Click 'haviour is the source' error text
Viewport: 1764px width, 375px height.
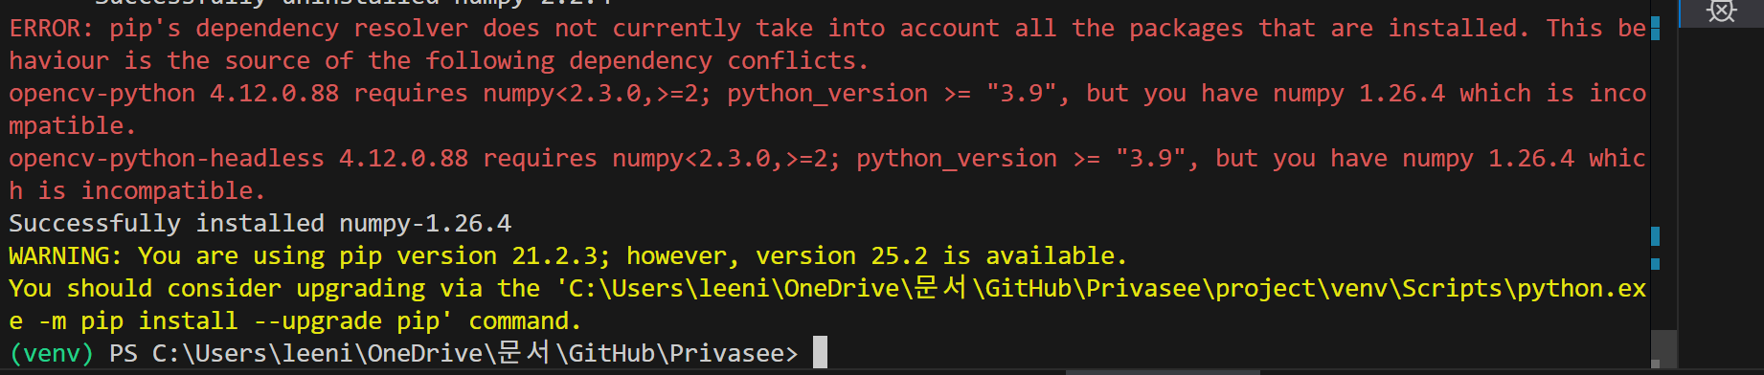click(160, 61)
